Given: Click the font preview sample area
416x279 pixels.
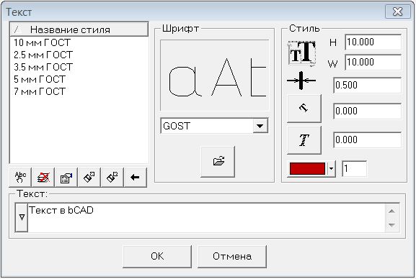Looking at the screenshot, I should coord(215,76).
